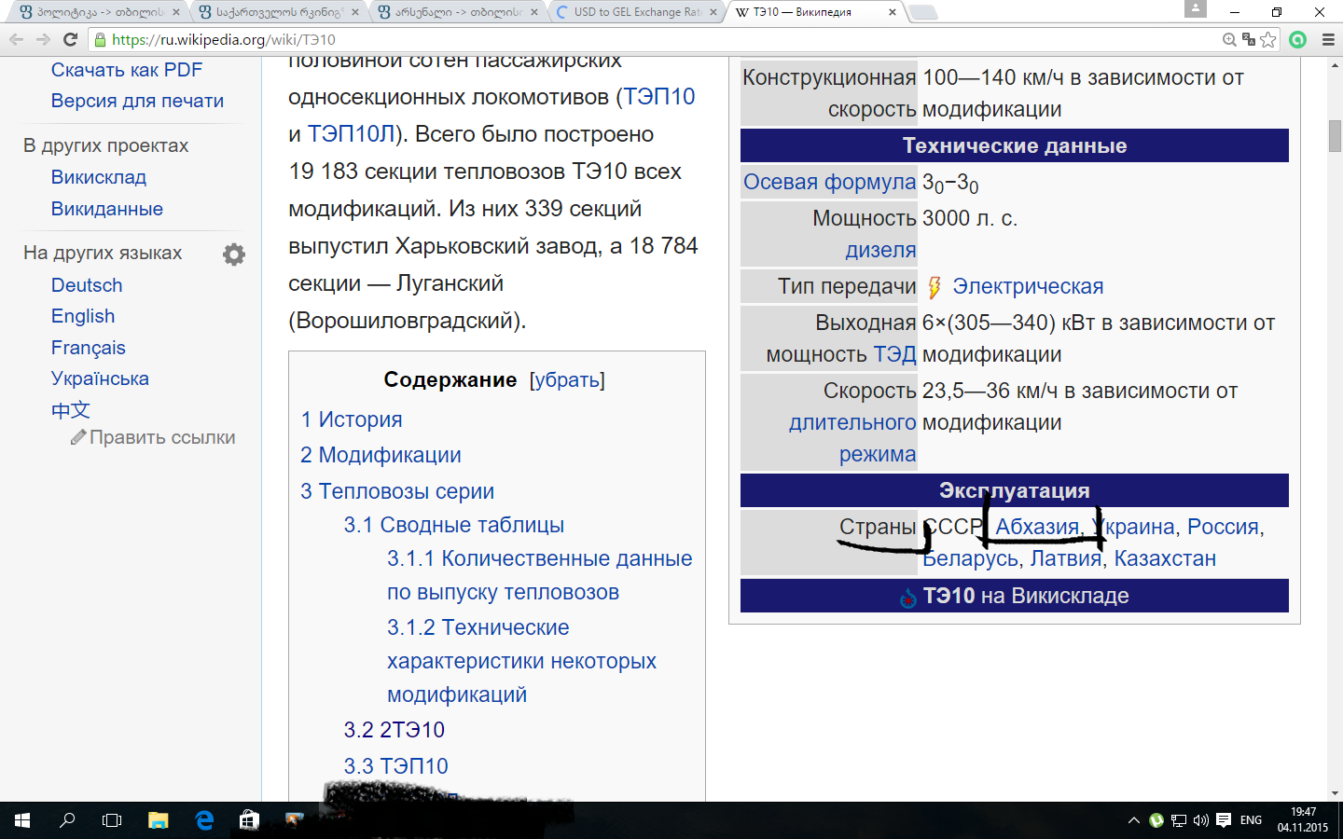Switch article language to Українська

pyautogui.click(x=100, y=378)
